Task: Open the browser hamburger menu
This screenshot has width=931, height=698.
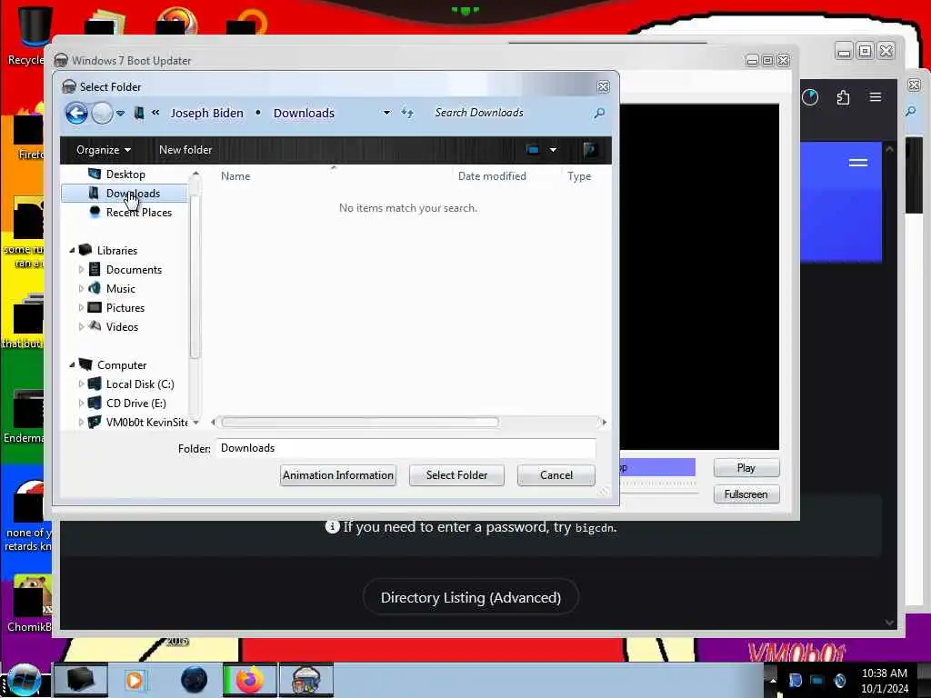Action: [x=876, y=96]
